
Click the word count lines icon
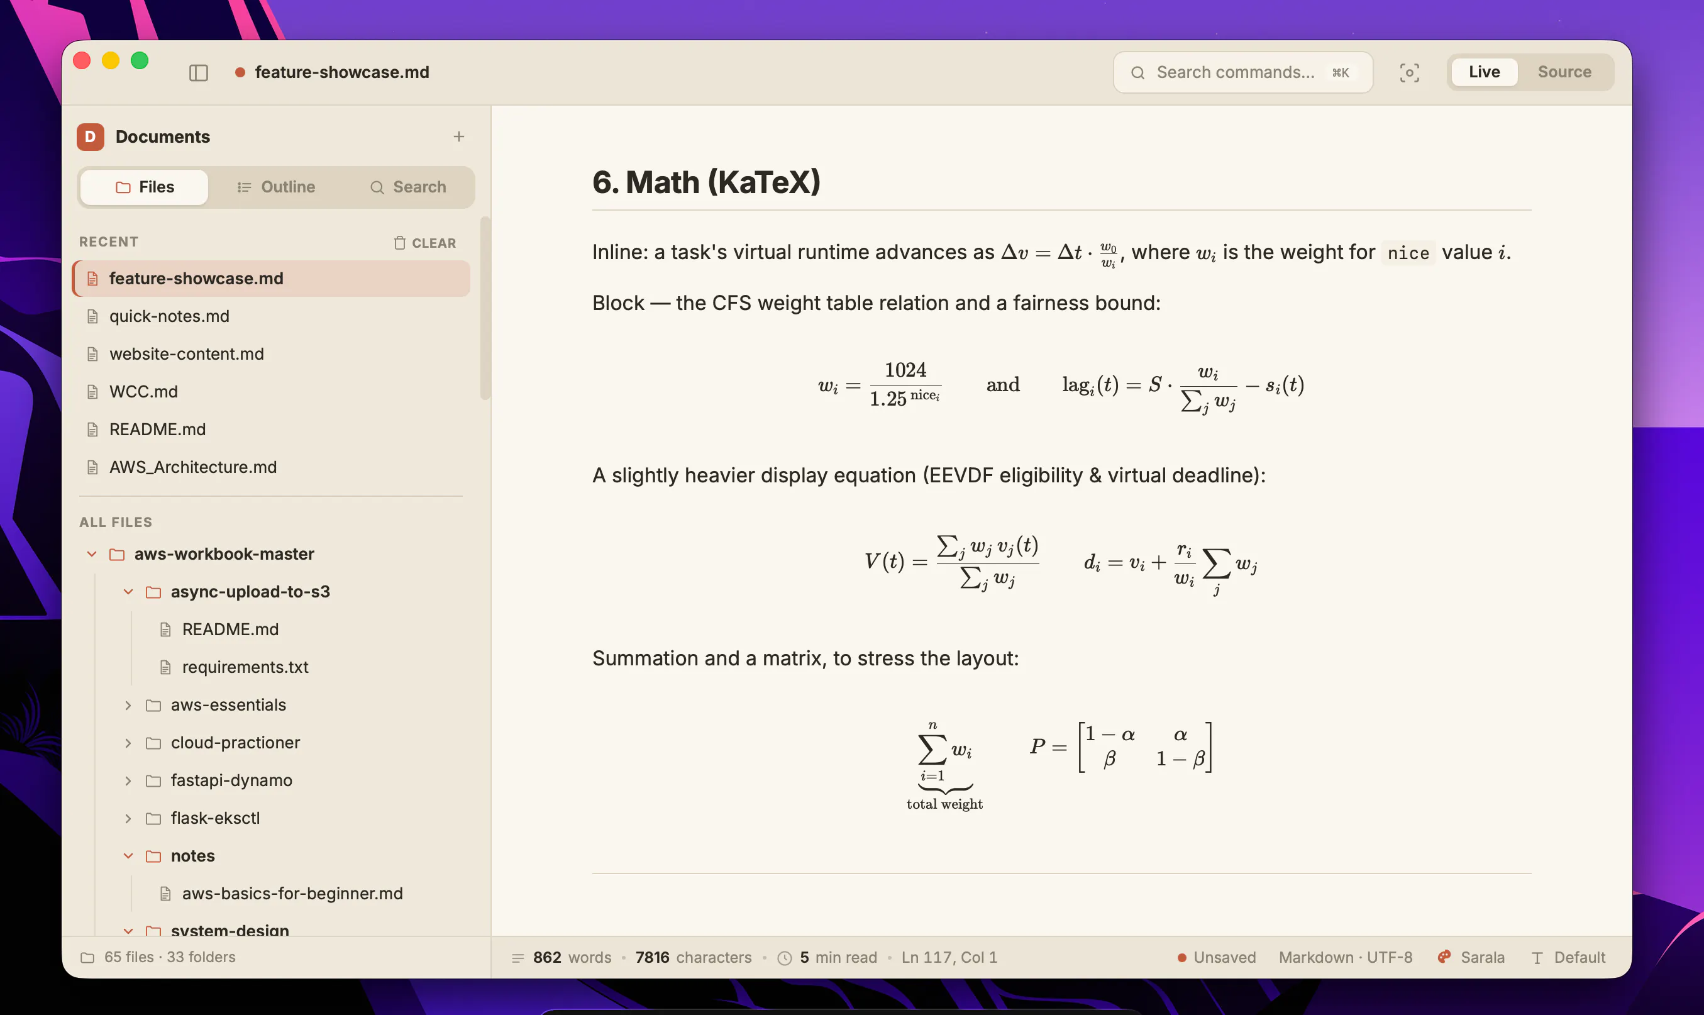pos(518,958)
